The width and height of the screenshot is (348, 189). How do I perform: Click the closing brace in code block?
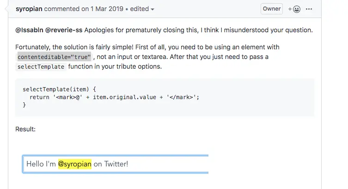click(x=24, y=105)
